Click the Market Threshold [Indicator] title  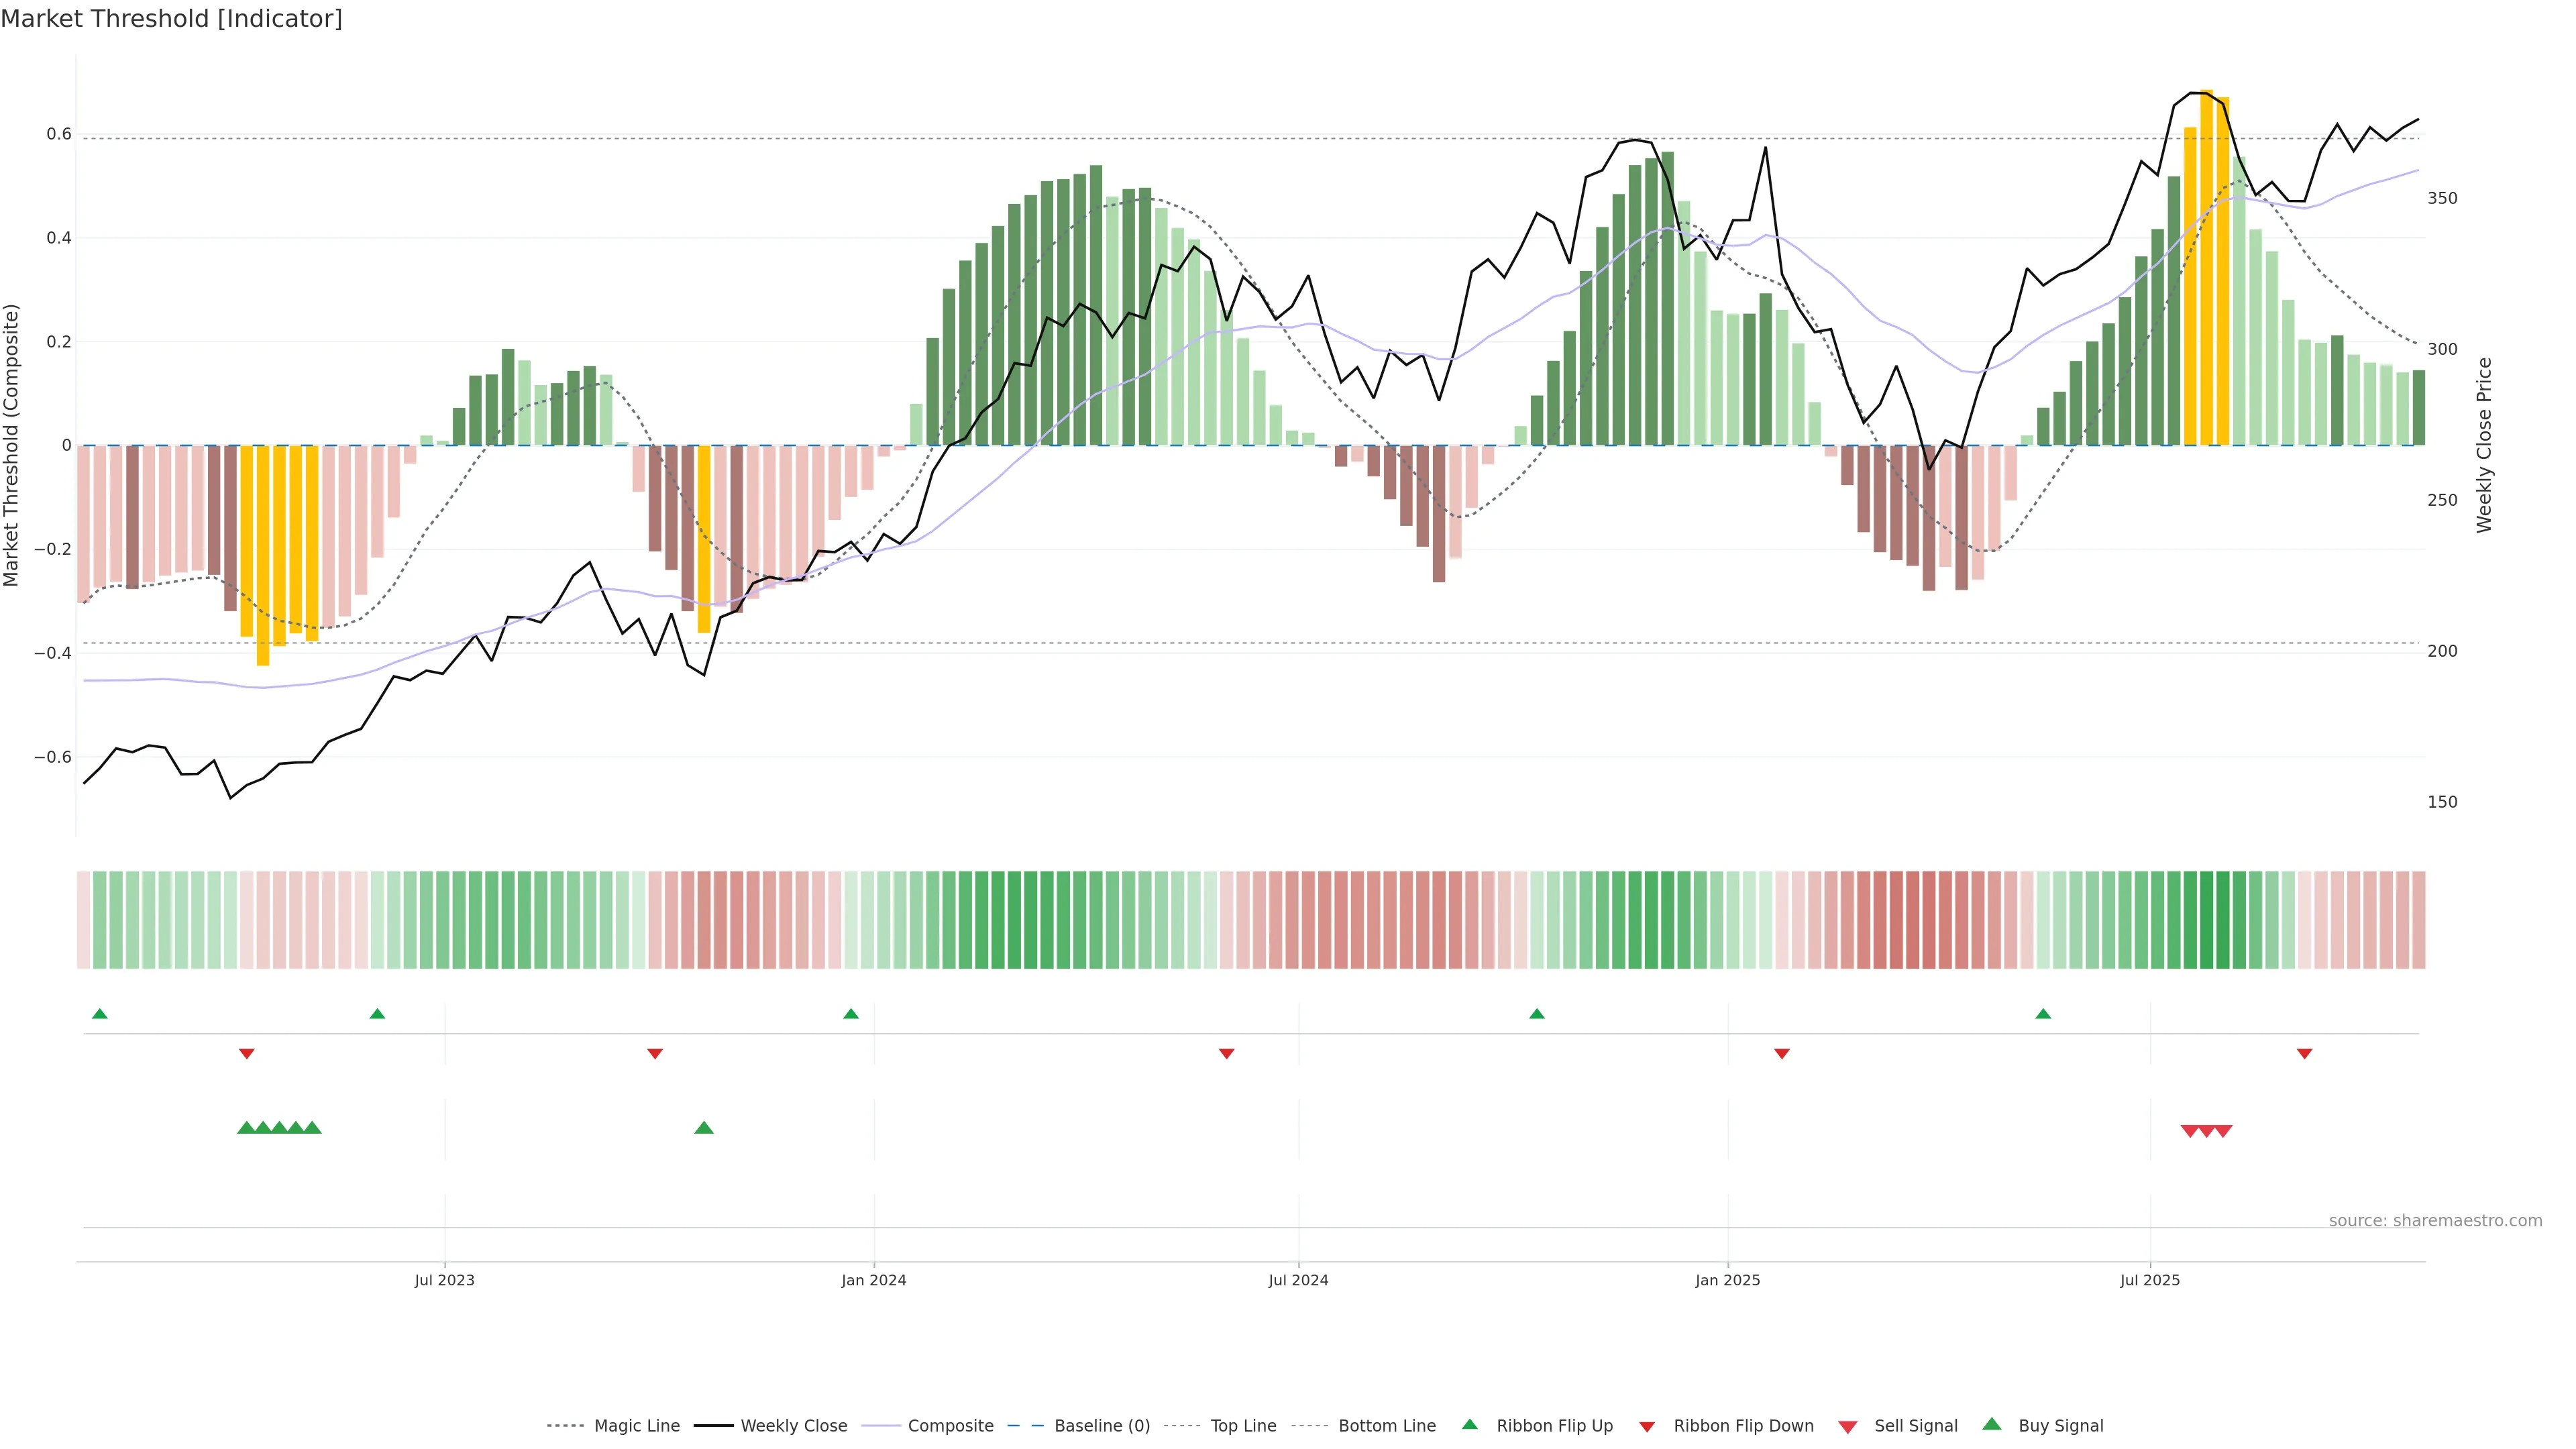[171, 19]
